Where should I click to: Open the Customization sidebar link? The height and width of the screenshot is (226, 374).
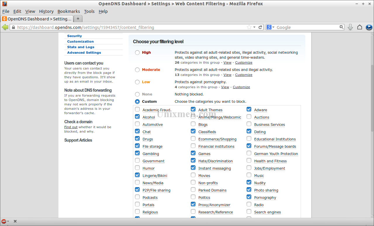80,41
